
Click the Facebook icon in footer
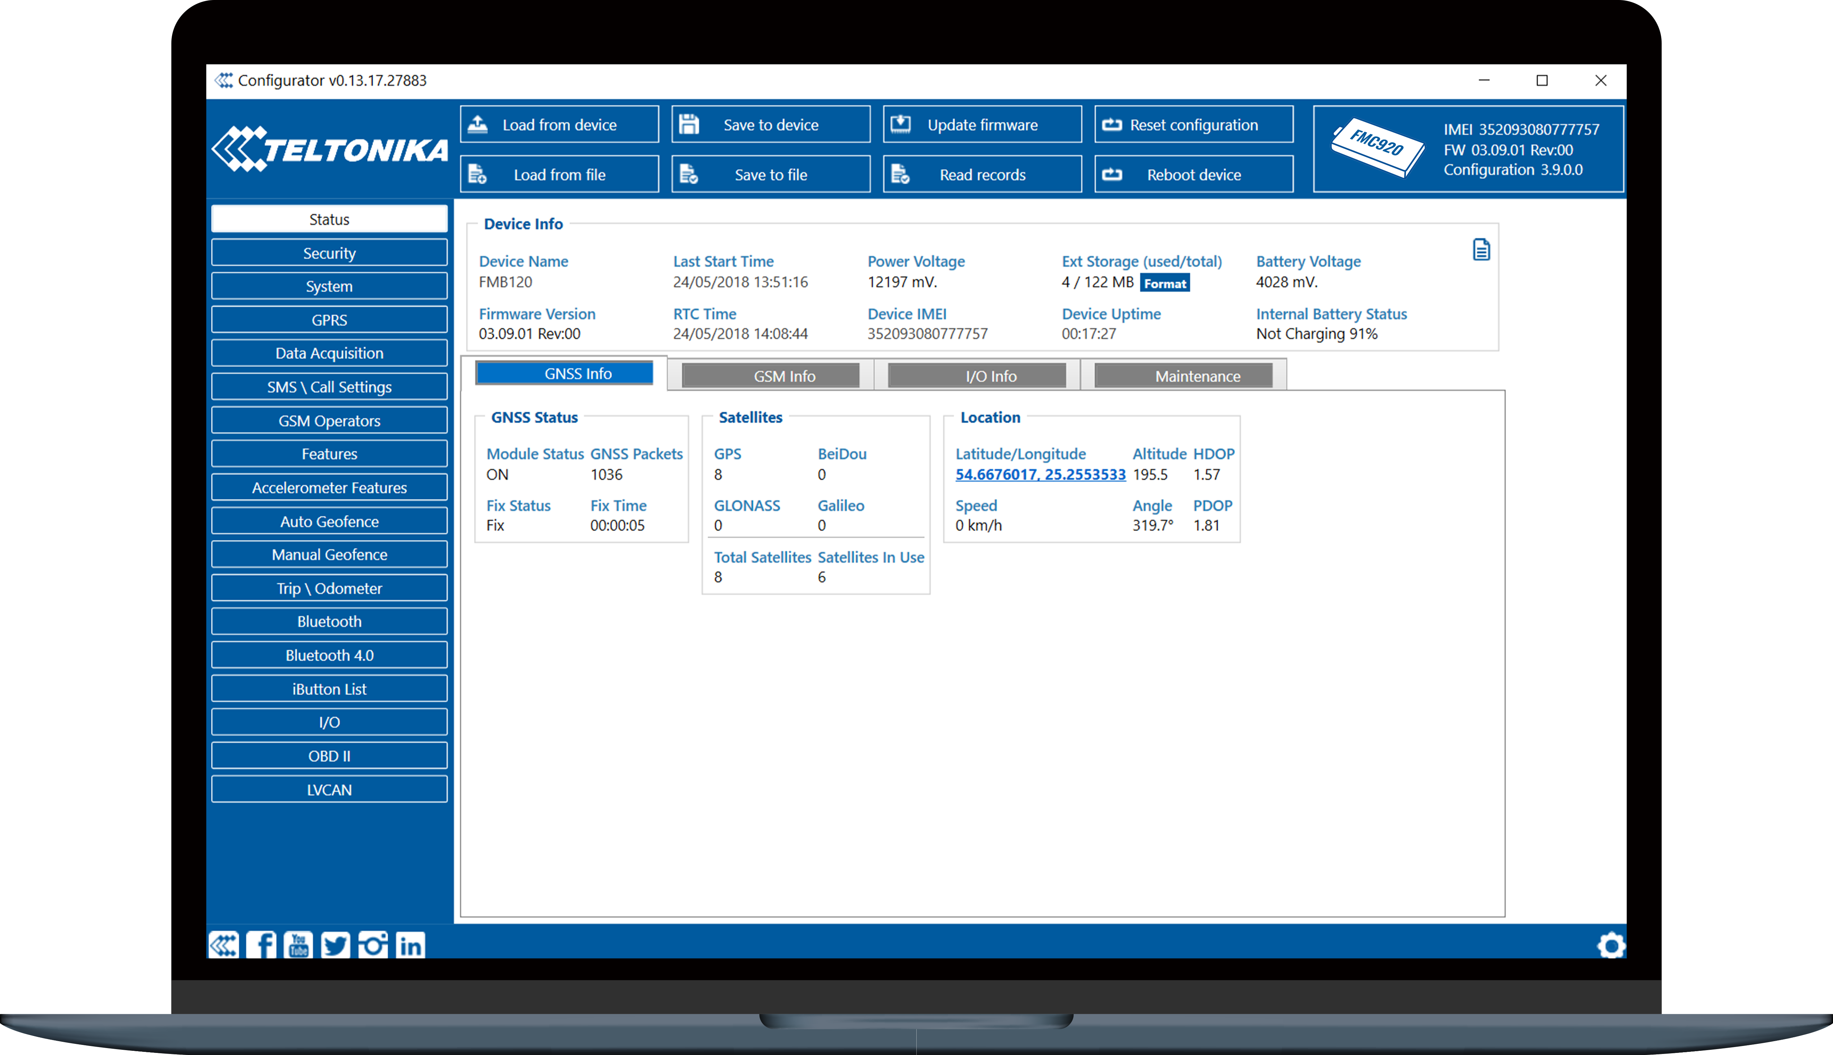click(262, 945)
